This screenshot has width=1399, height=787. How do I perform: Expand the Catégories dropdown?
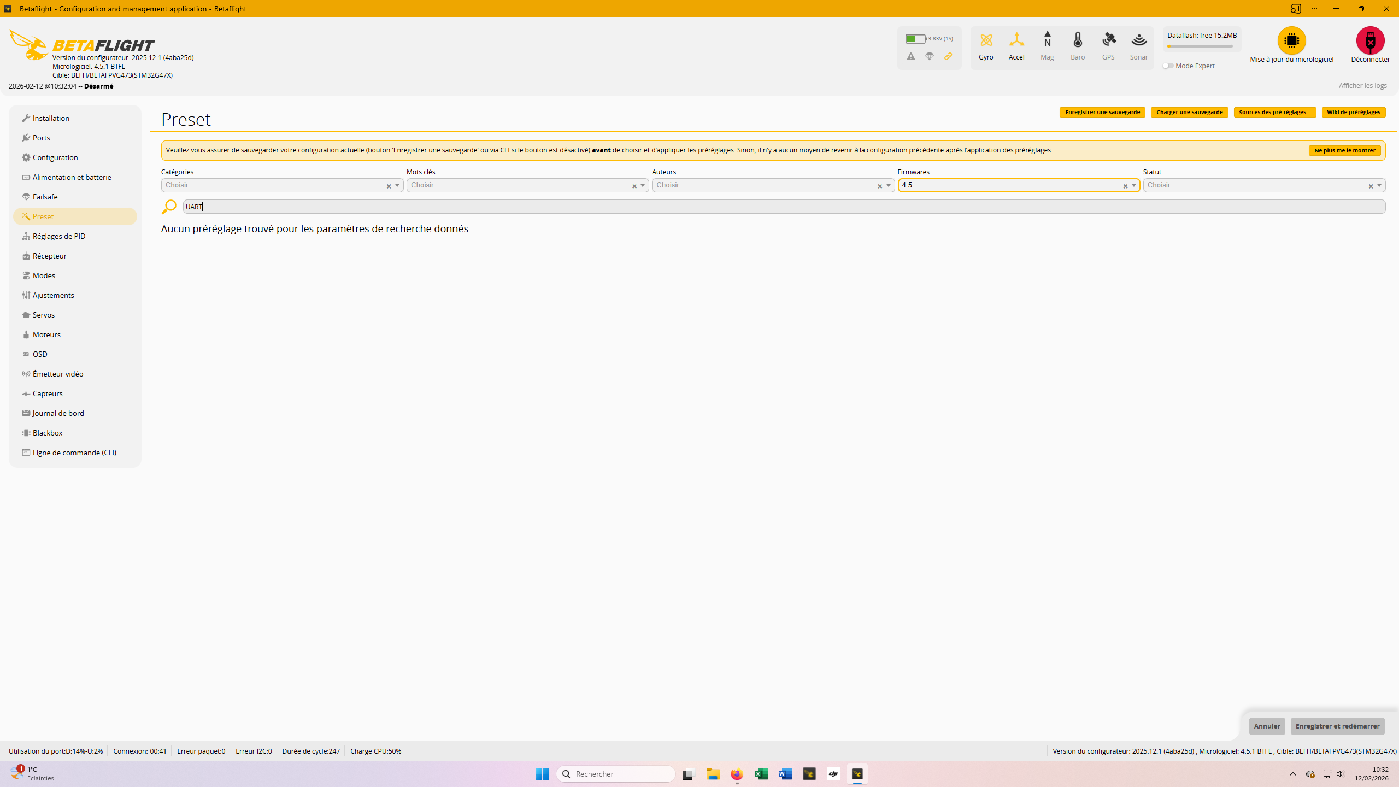tap(397, 186)
